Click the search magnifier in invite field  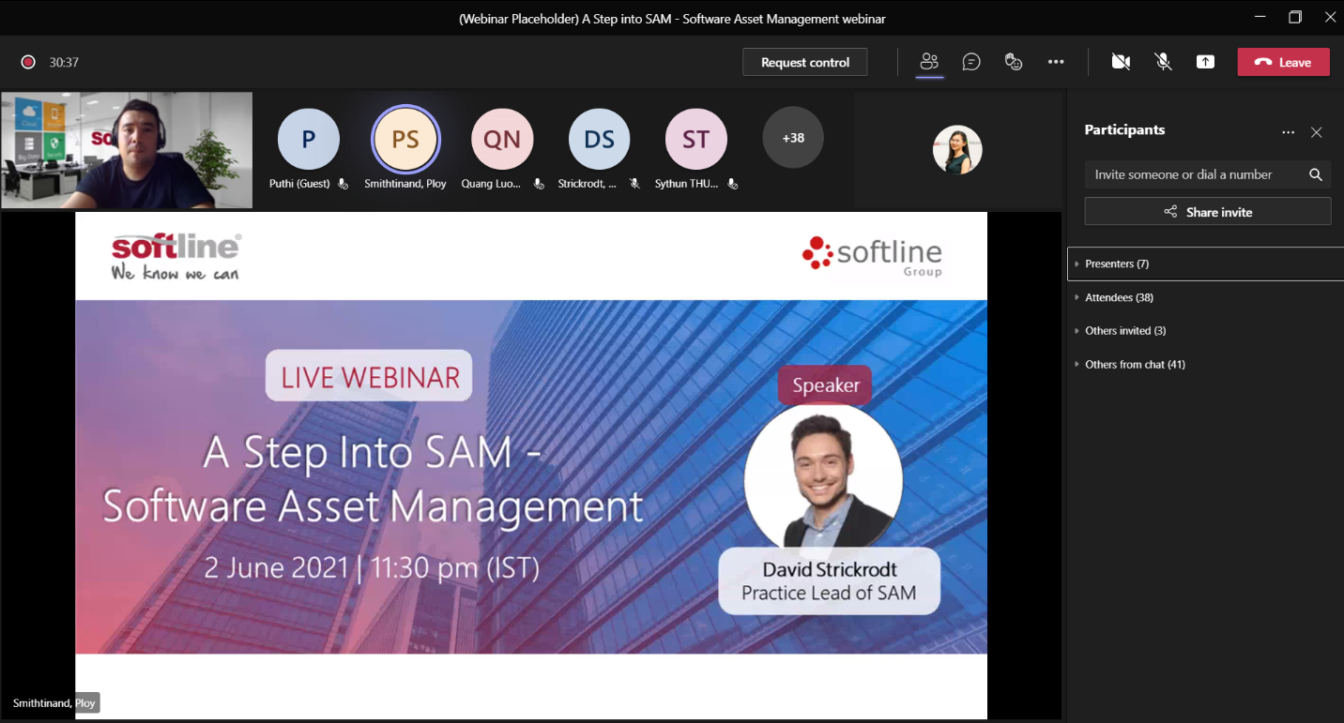pos(1316,174)
